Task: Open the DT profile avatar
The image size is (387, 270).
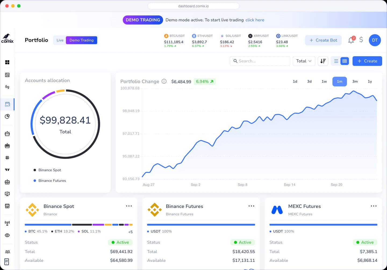Action: pos(375,40)
